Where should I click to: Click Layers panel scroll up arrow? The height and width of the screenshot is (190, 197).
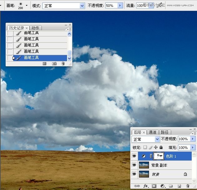pos(194,154)
